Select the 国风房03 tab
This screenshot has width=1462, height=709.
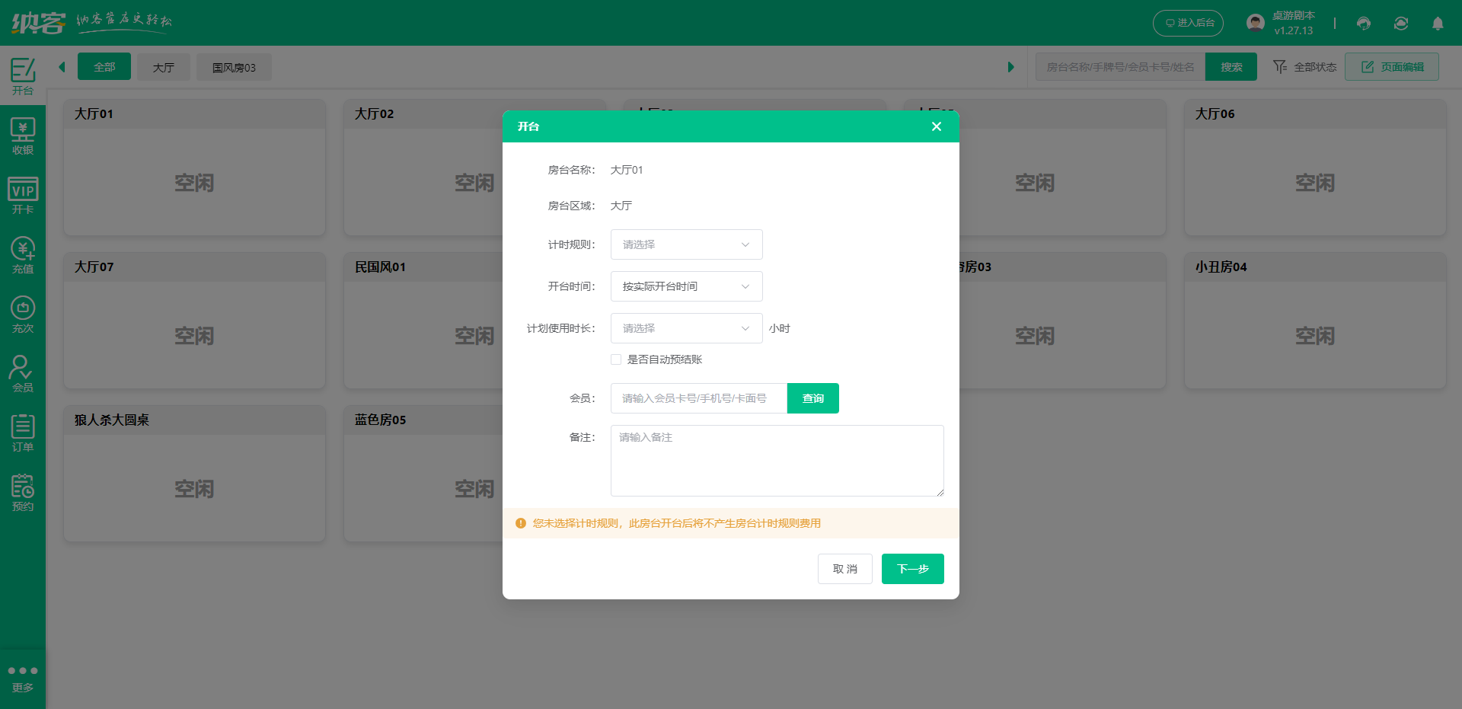(233, 67)
